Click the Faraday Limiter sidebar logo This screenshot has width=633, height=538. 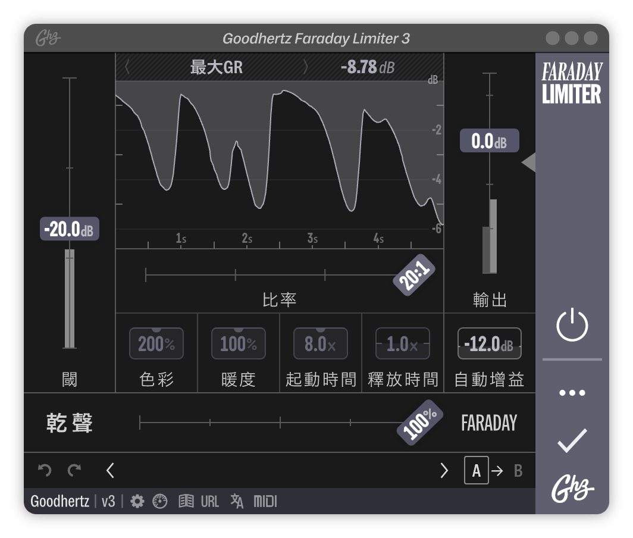[x=572, y=83]
